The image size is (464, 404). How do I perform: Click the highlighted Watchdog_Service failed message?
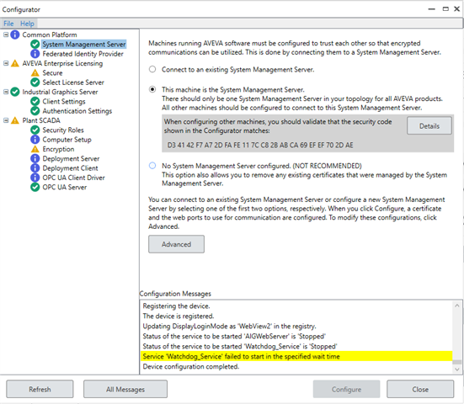tap(296, 356)
